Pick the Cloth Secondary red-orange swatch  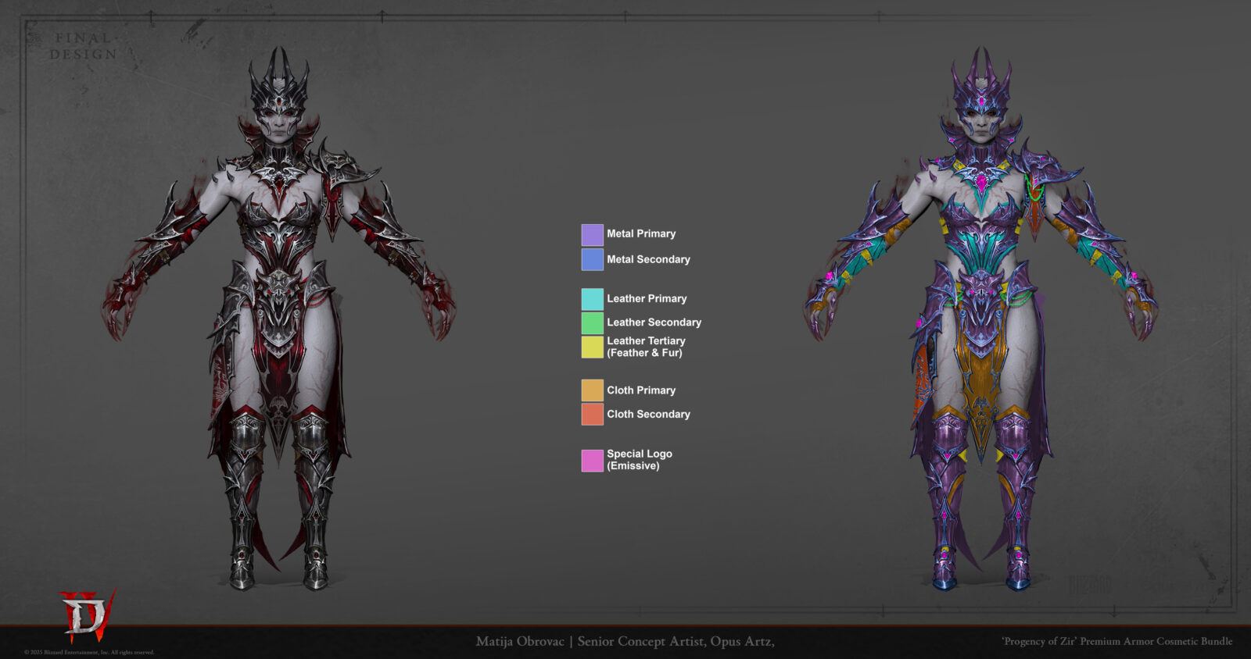point(592,414)
